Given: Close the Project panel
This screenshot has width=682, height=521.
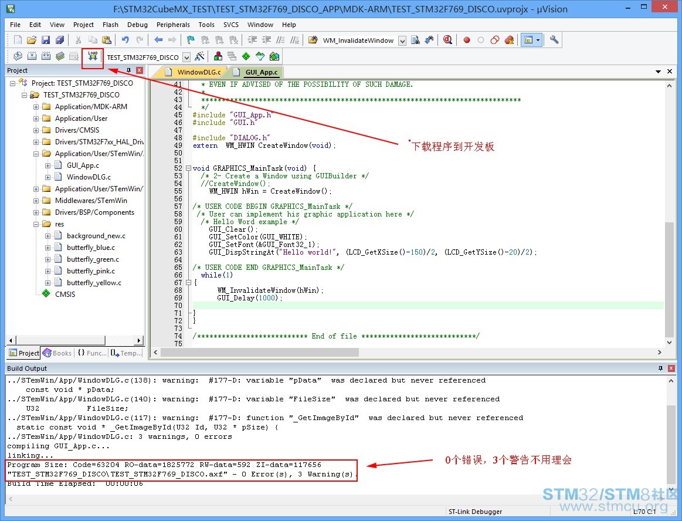Looking at the screenshot, I should tap(139, 70).
